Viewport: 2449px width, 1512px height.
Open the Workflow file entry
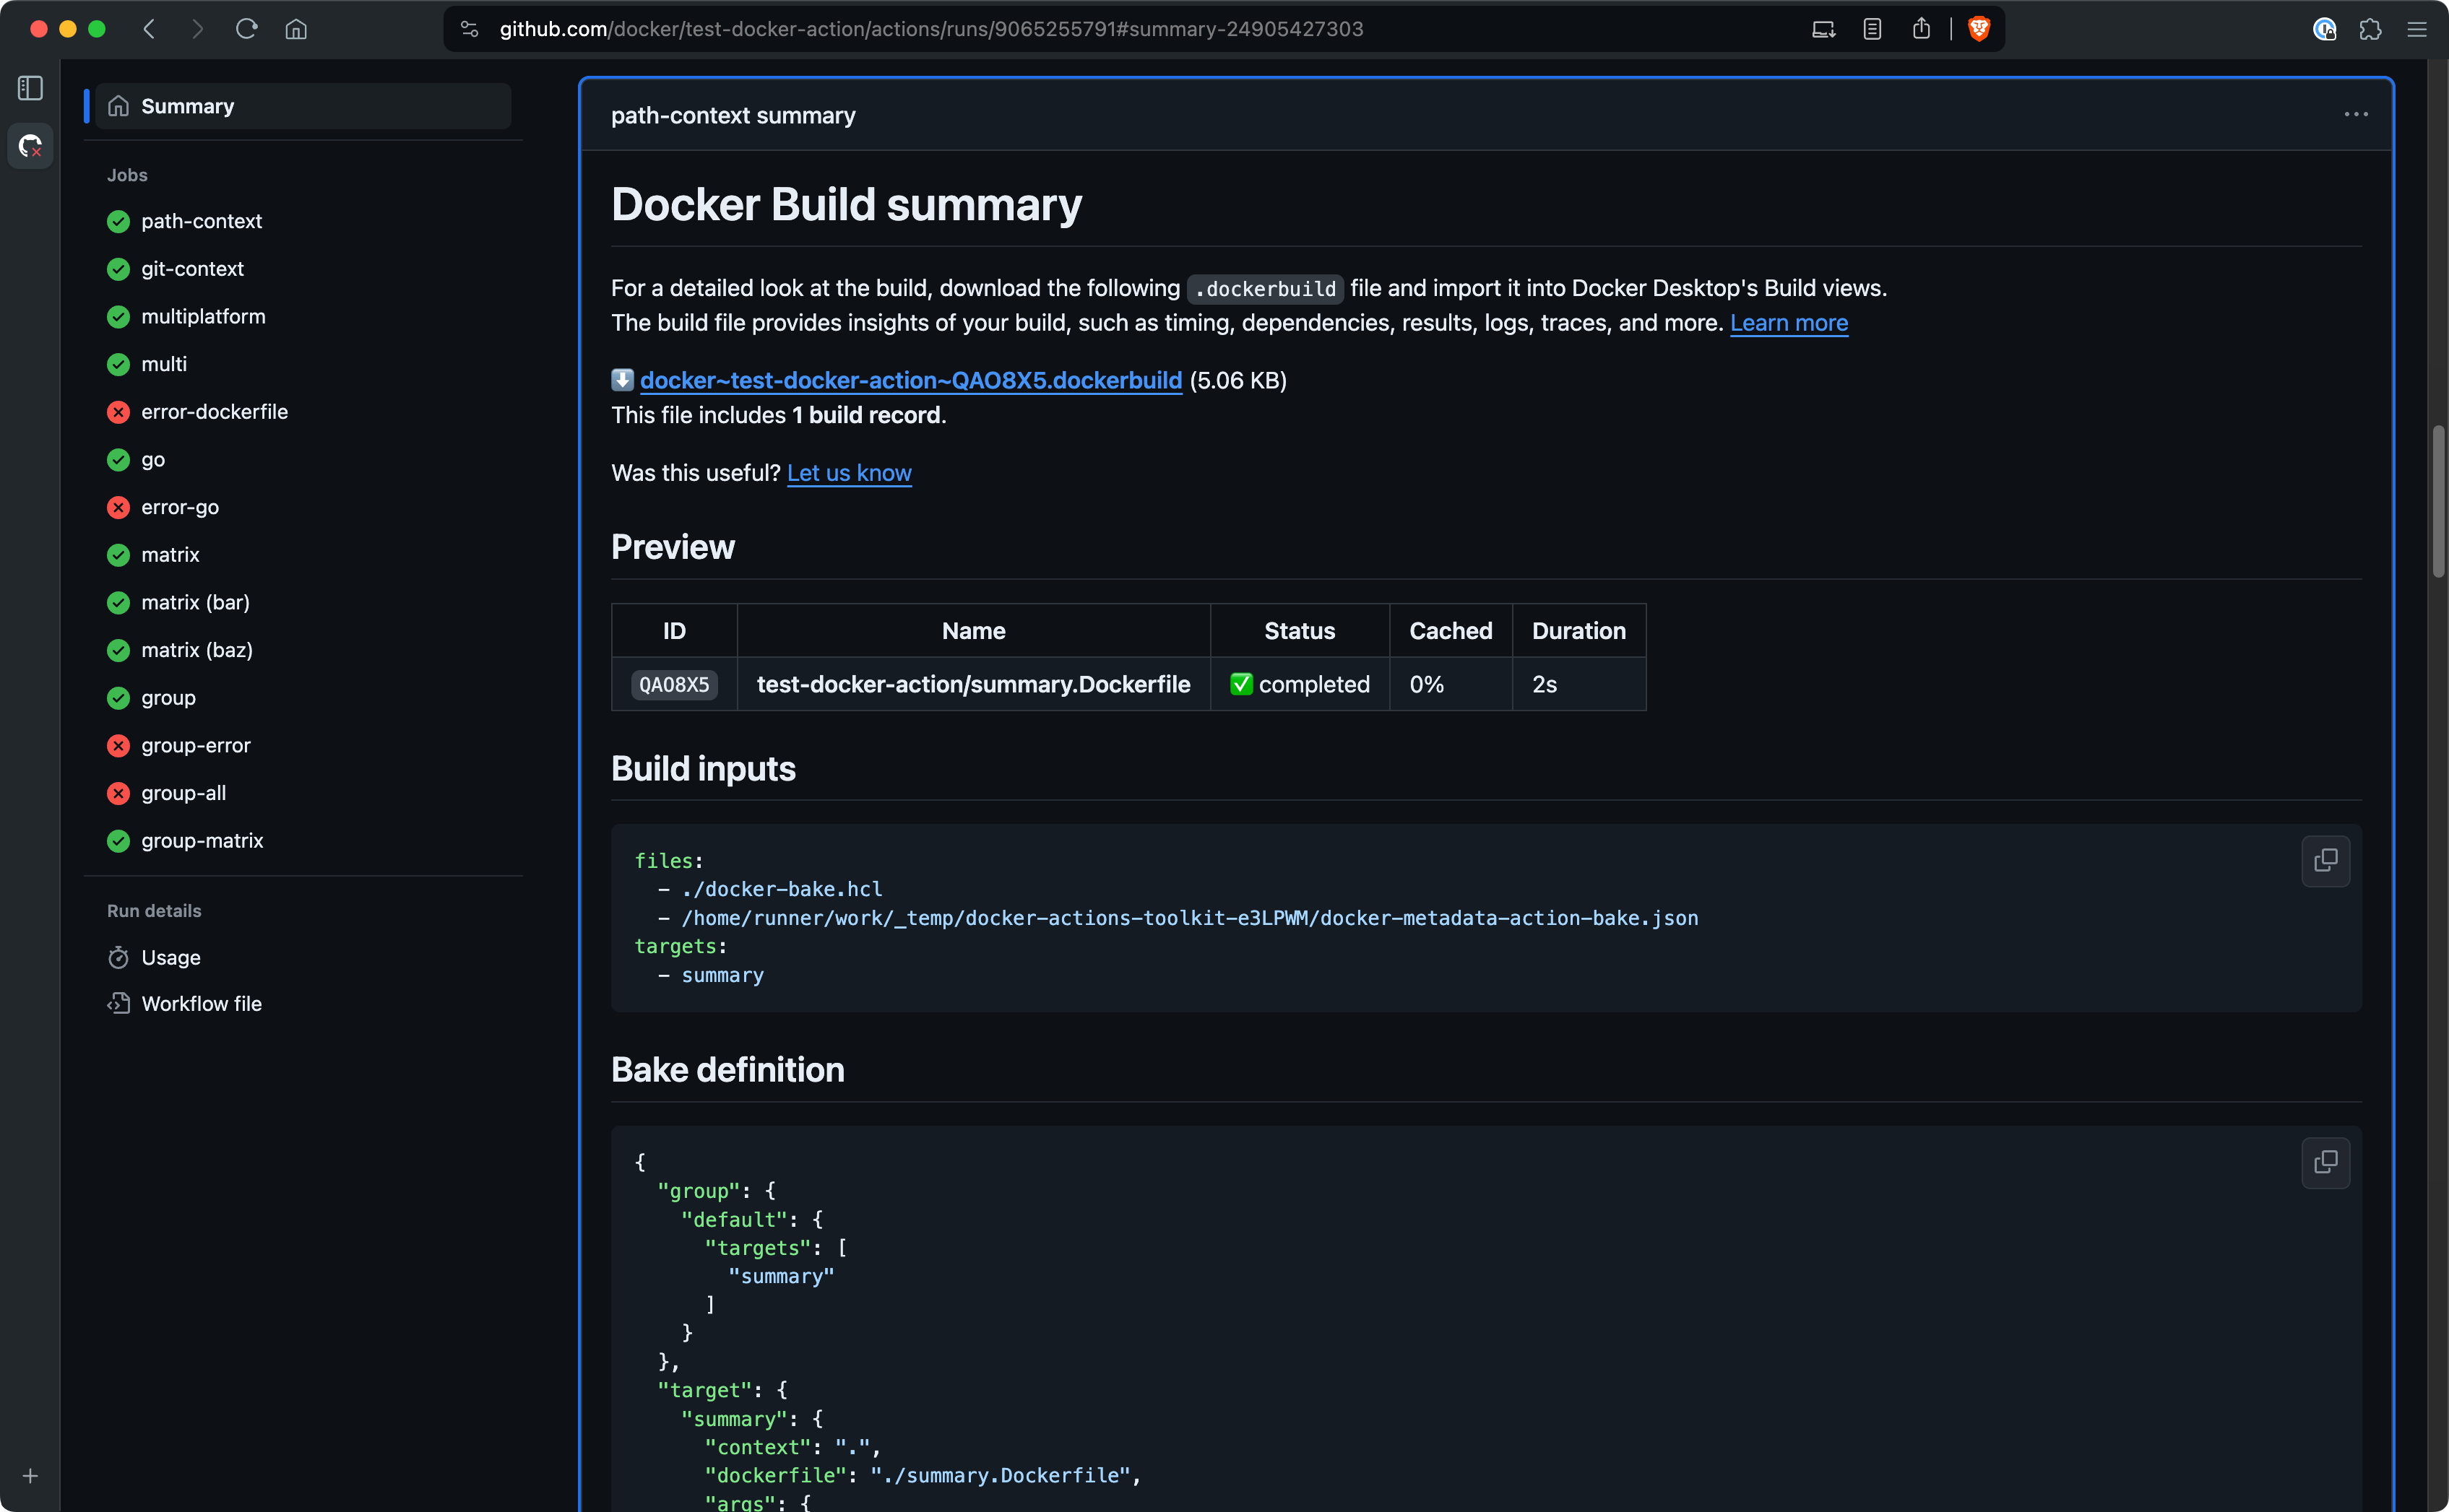coord(201,1003)
